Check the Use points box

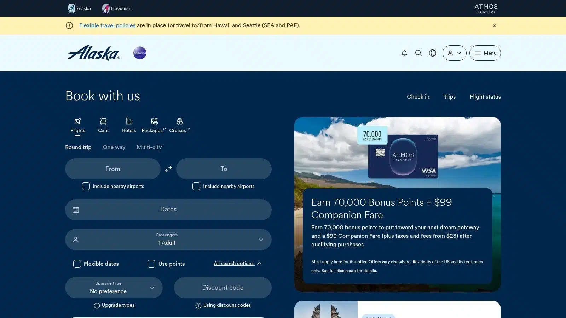click(x=151, y=264)
